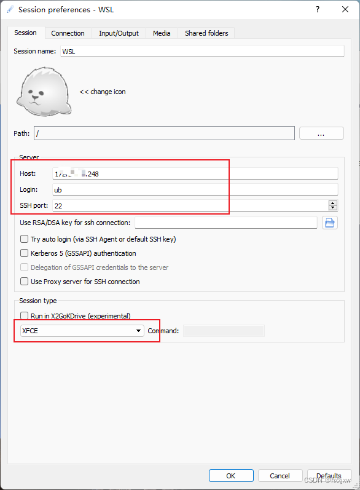Click the SSH port number field
The image size is (360, 490).
point(190,205)
